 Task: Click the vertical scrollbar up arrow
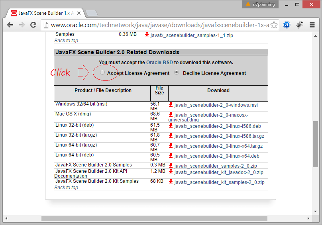click(315, 36)
